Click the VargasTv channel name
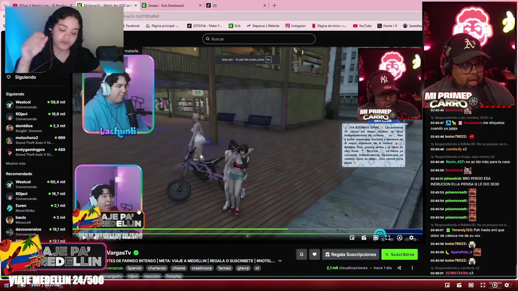 (119, 253)
